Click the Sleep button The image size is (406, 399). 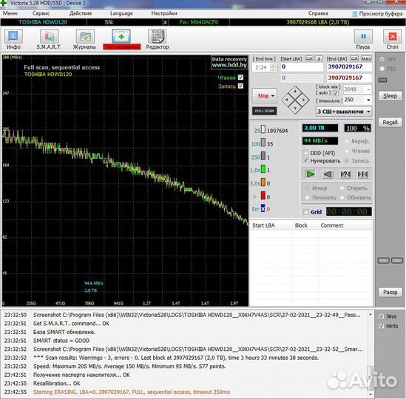coord(390,96)
